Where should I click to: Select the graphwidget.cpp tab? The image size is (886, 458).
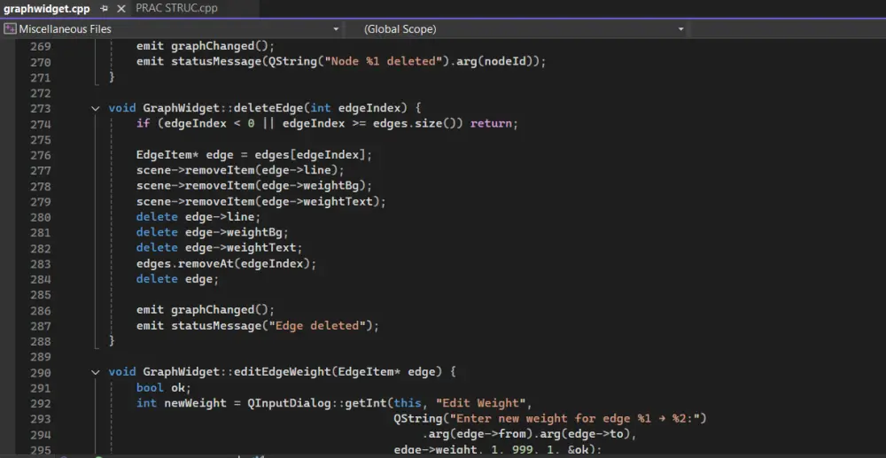pos(46,9)
